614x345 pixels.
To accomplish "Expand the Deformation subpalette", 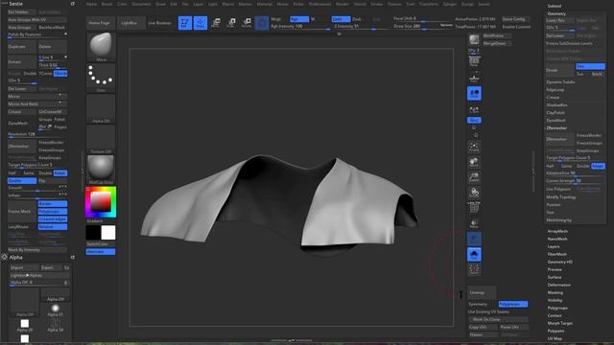I will point(559,285).
